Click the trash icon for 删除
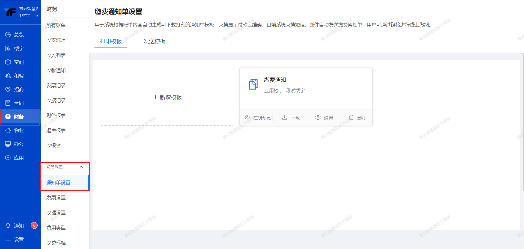Viewport: 524px width, 249px height. click(x=351, y=117)
